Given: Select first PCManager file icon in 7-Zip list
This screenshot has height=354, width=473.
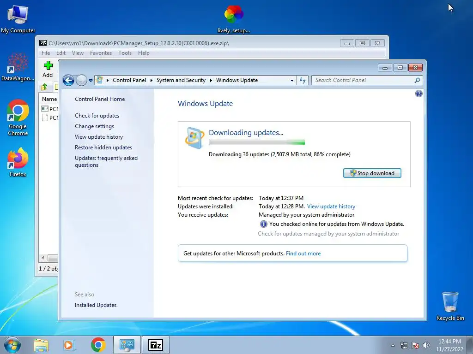Looking at the screenshot, I should point(45,109).
